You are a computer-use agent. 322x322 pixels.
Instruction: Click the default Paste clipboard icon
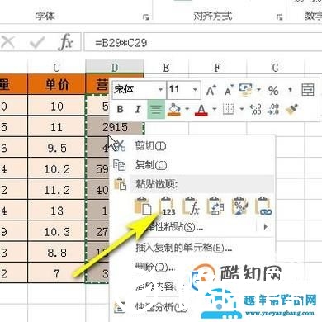(x=143, y=206)
